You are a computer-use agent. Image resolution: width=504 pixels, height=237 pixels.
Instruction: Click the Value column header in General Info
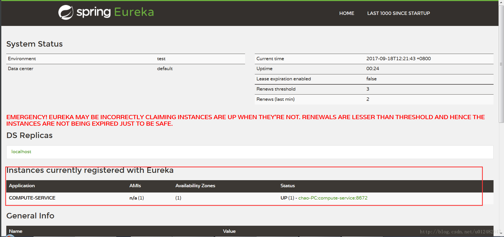tap(229, 231)
